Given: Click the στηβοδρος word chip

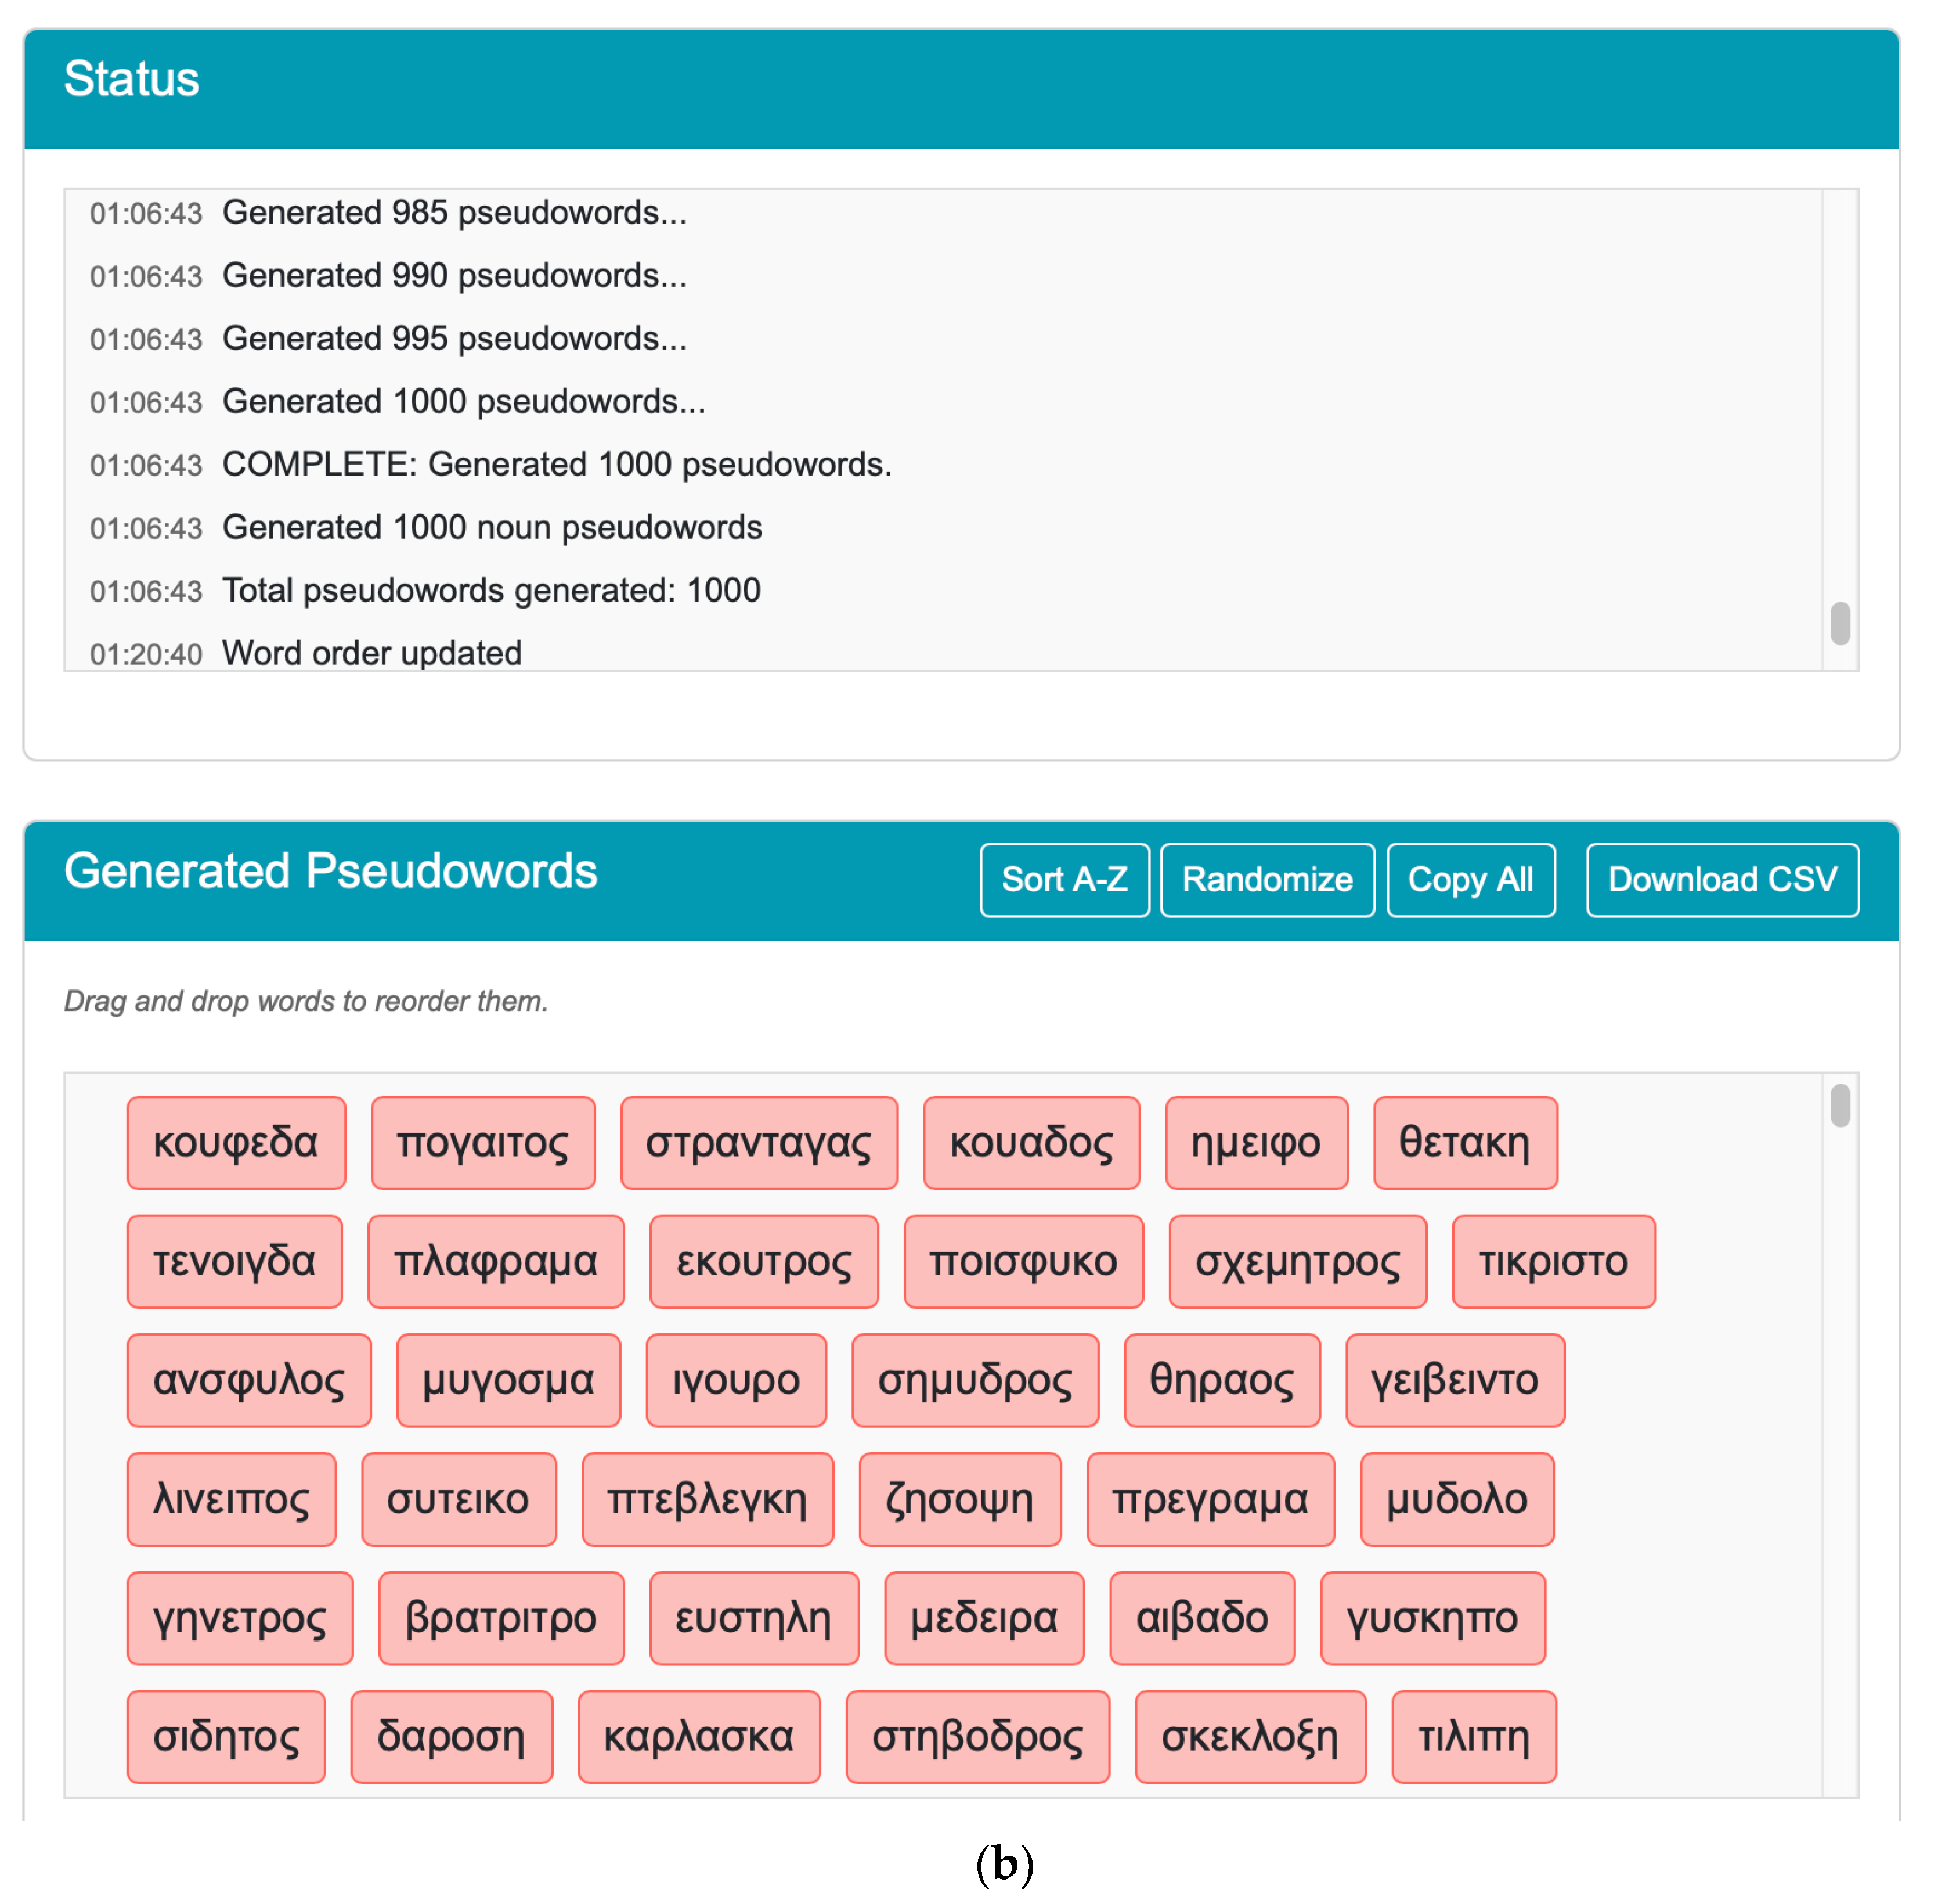Looking at the screenshot, I should 977,1737.
